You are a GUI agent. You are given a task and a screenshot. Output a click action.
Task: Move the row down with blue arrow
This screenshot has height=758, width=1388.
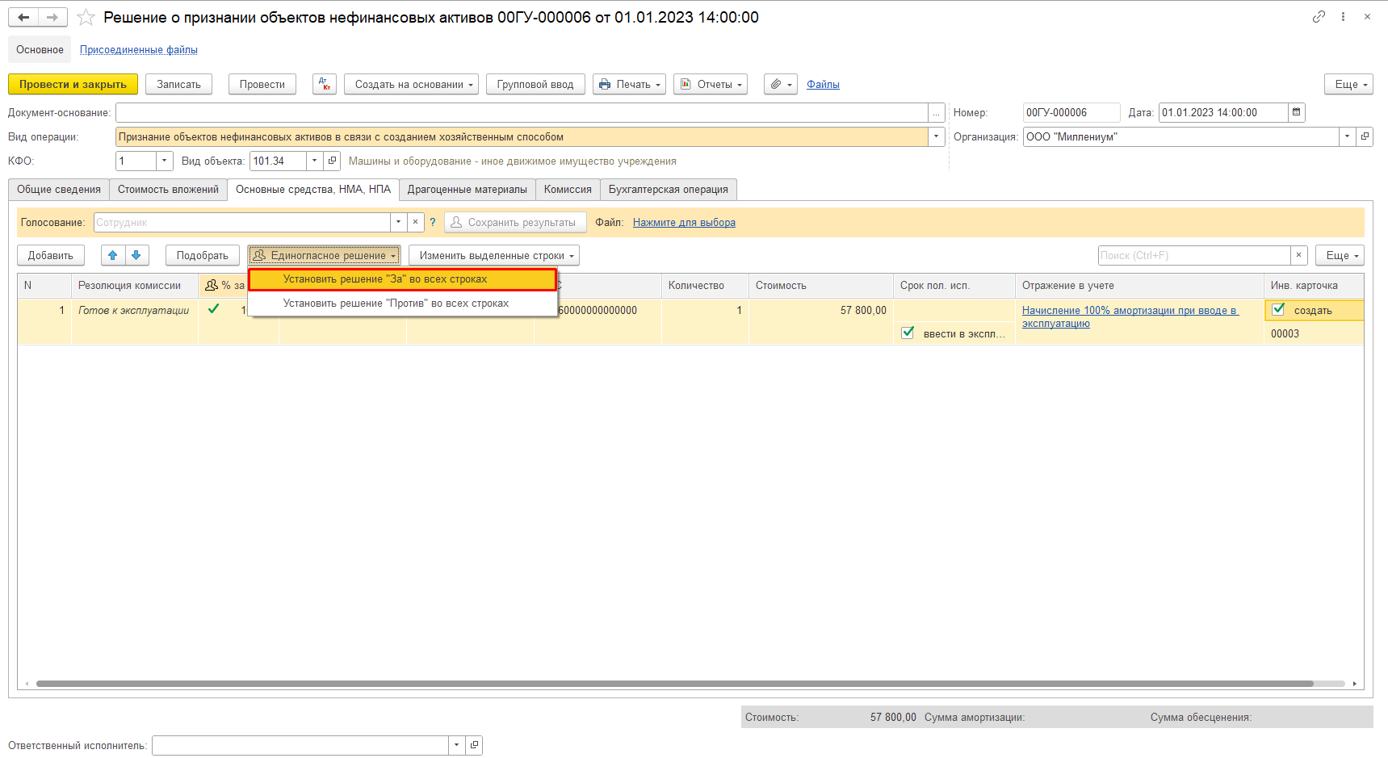pyautogui.click(x=136, y=255)
